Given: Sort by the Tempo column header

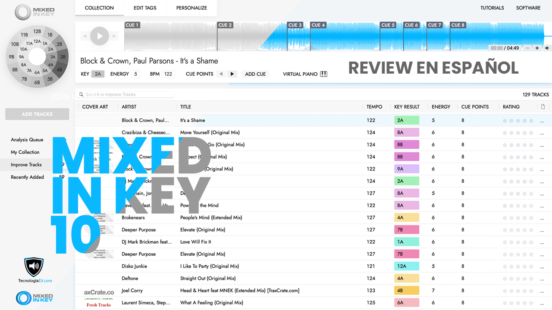Looking at the screenshot, I should (x=374, y=107).
